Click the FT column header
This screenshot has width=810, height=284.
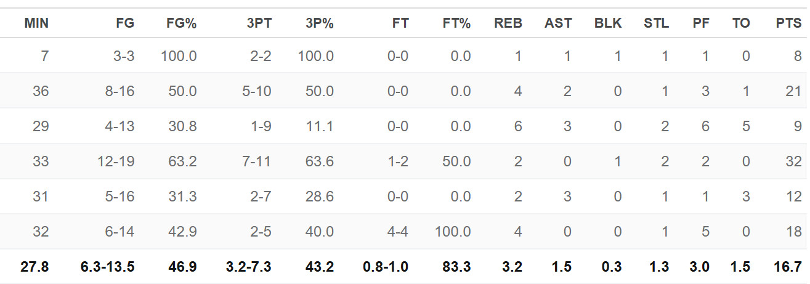tap(400, 23)
